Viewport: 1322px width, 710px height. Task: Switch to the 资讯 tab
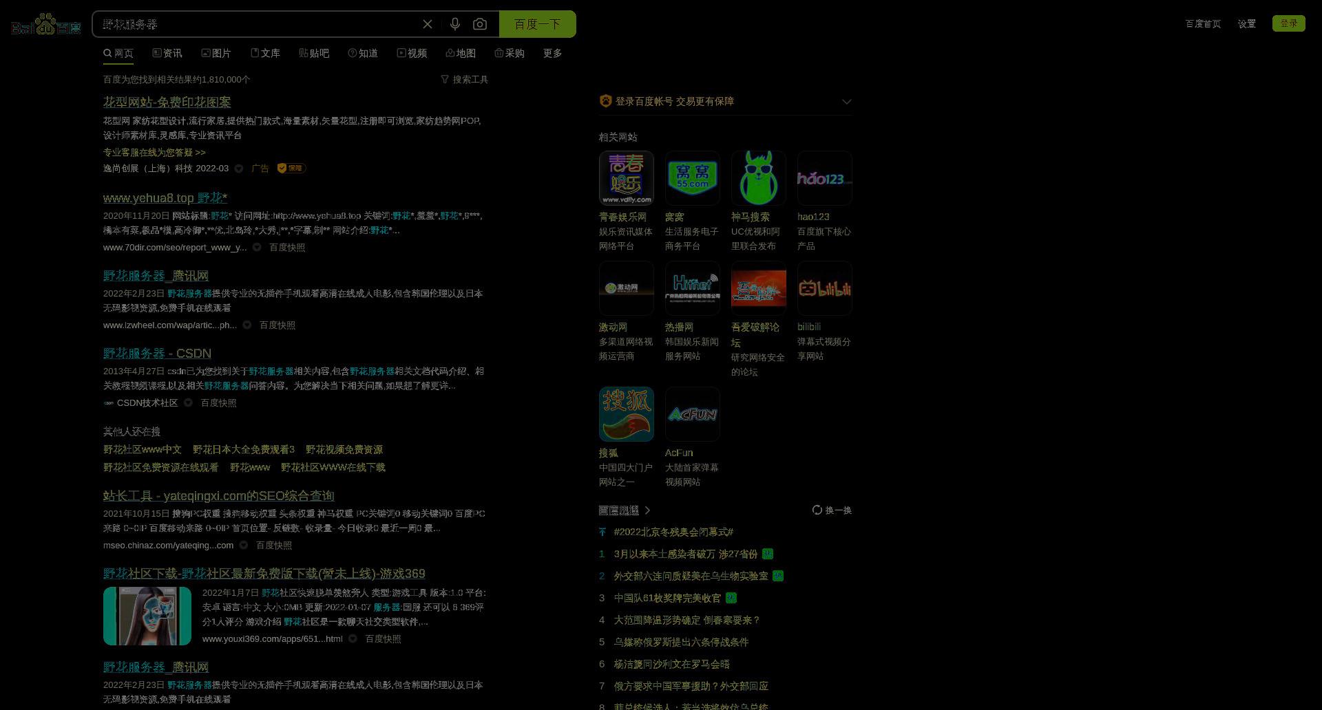(167, 53)
